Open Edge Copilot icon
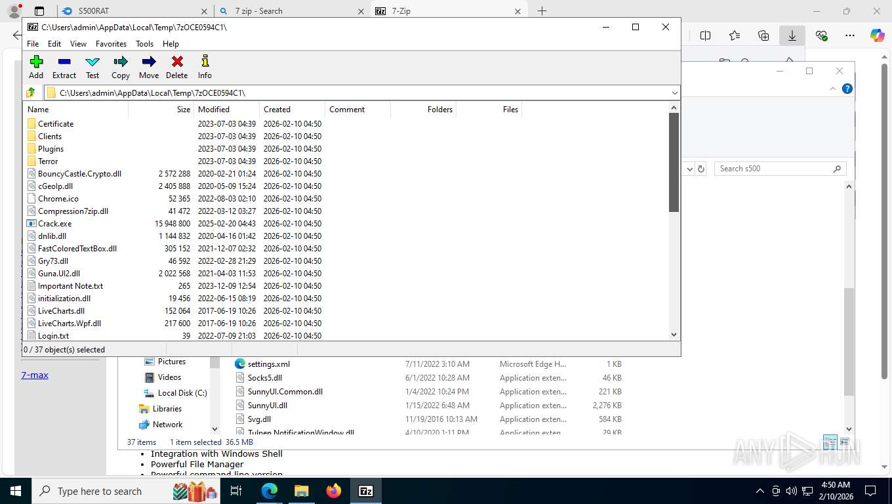This screenshot has width=892, height=504. [x=878, y=35]
